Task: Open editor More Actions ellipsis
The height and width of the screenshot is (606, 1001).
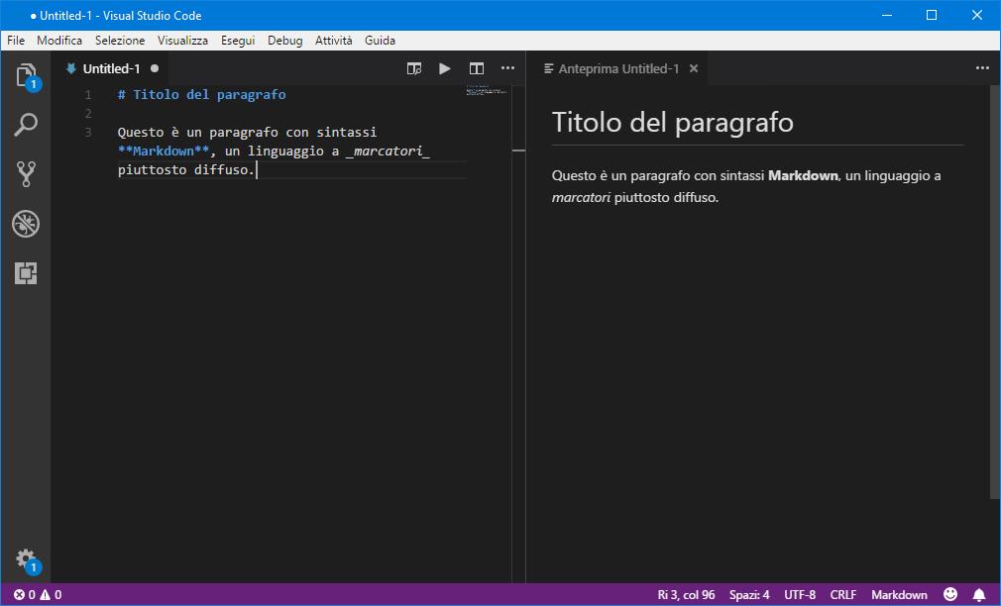Action: click(507, 67)
